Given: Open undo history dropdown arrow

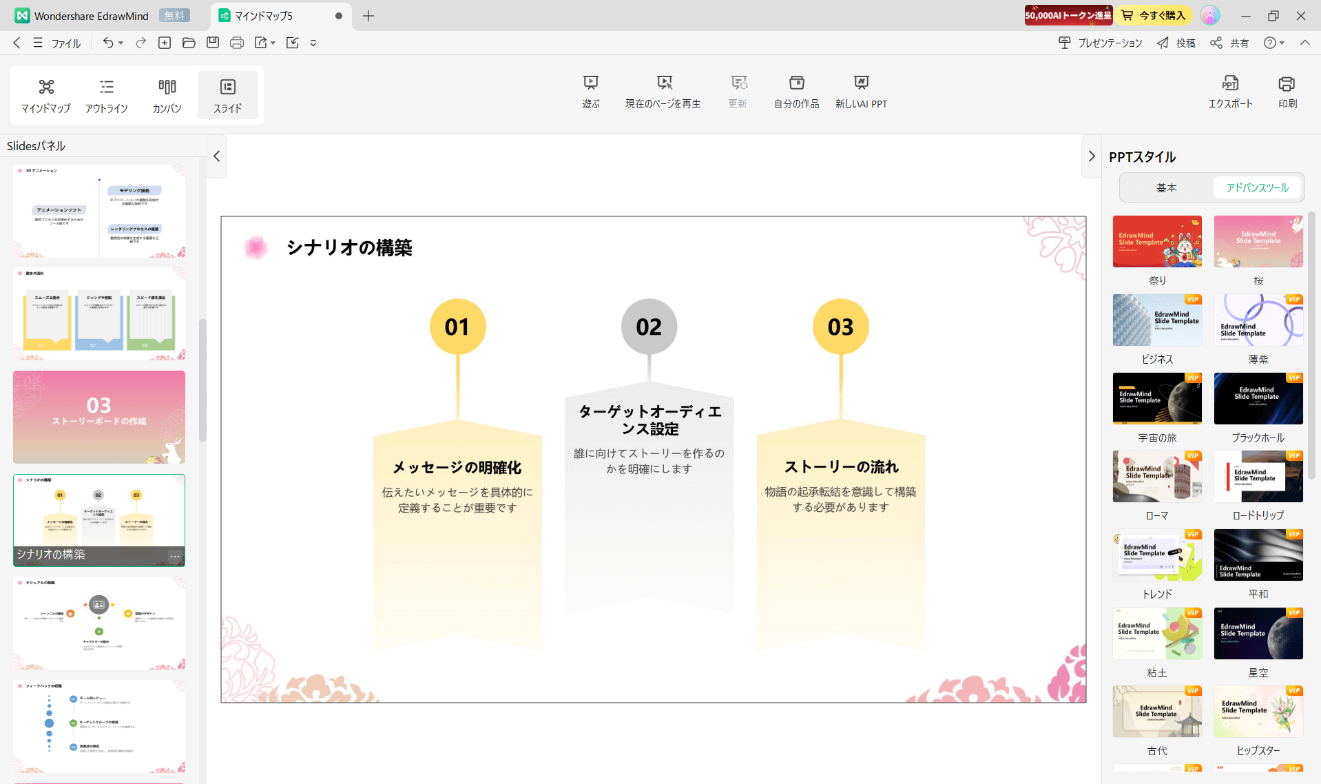Looking at the screenshot, I should (121, 43).
